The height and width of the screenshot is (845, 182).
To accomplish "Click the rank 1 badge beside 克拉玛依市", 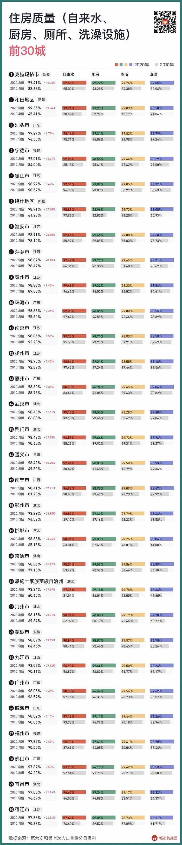I will [11, 75].
